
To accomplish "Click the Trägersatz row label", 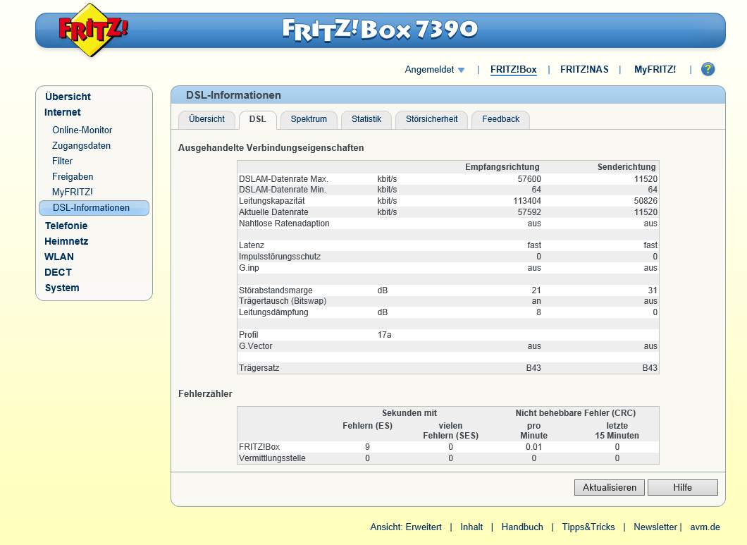I will point(259,368).
